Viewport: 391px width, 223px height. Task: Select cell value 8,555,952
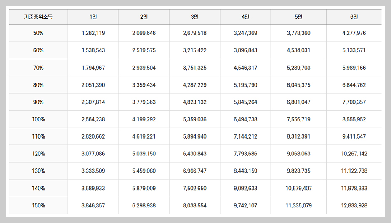pos(354,119)
